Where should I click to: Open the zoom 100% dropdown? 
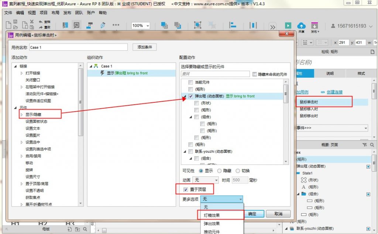141,26
